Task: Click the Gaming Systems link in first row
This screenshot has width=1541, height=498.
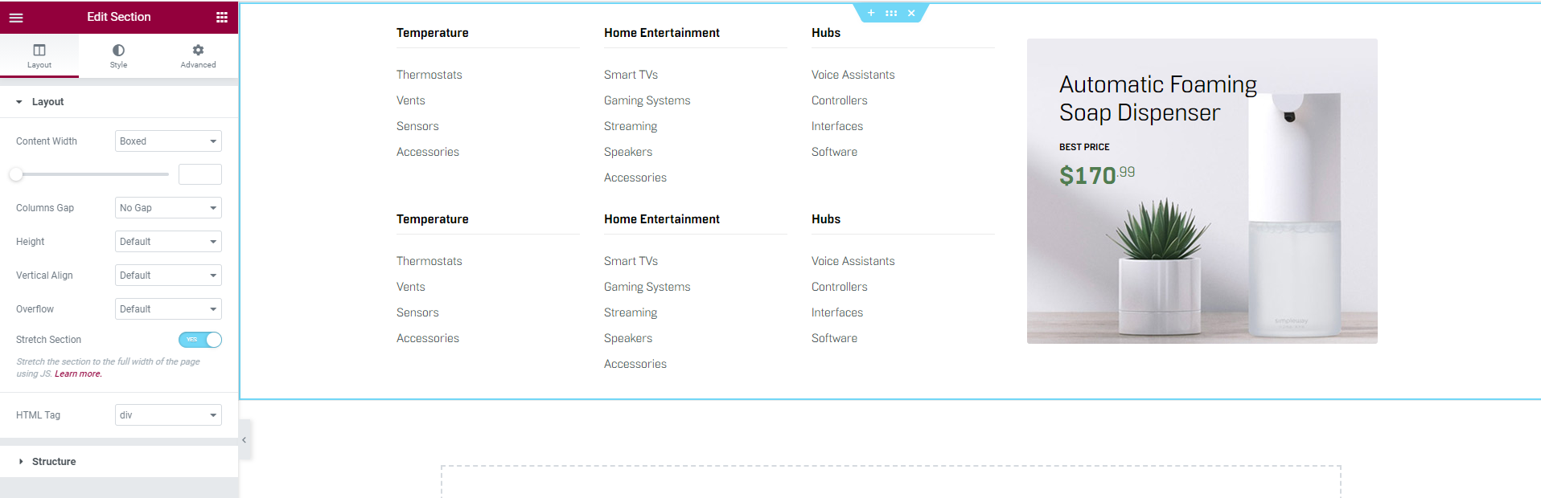Action: coord(647,100)
